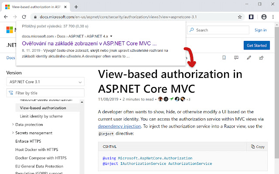Open Host Docker with HTTPS item

pos(37,150)
